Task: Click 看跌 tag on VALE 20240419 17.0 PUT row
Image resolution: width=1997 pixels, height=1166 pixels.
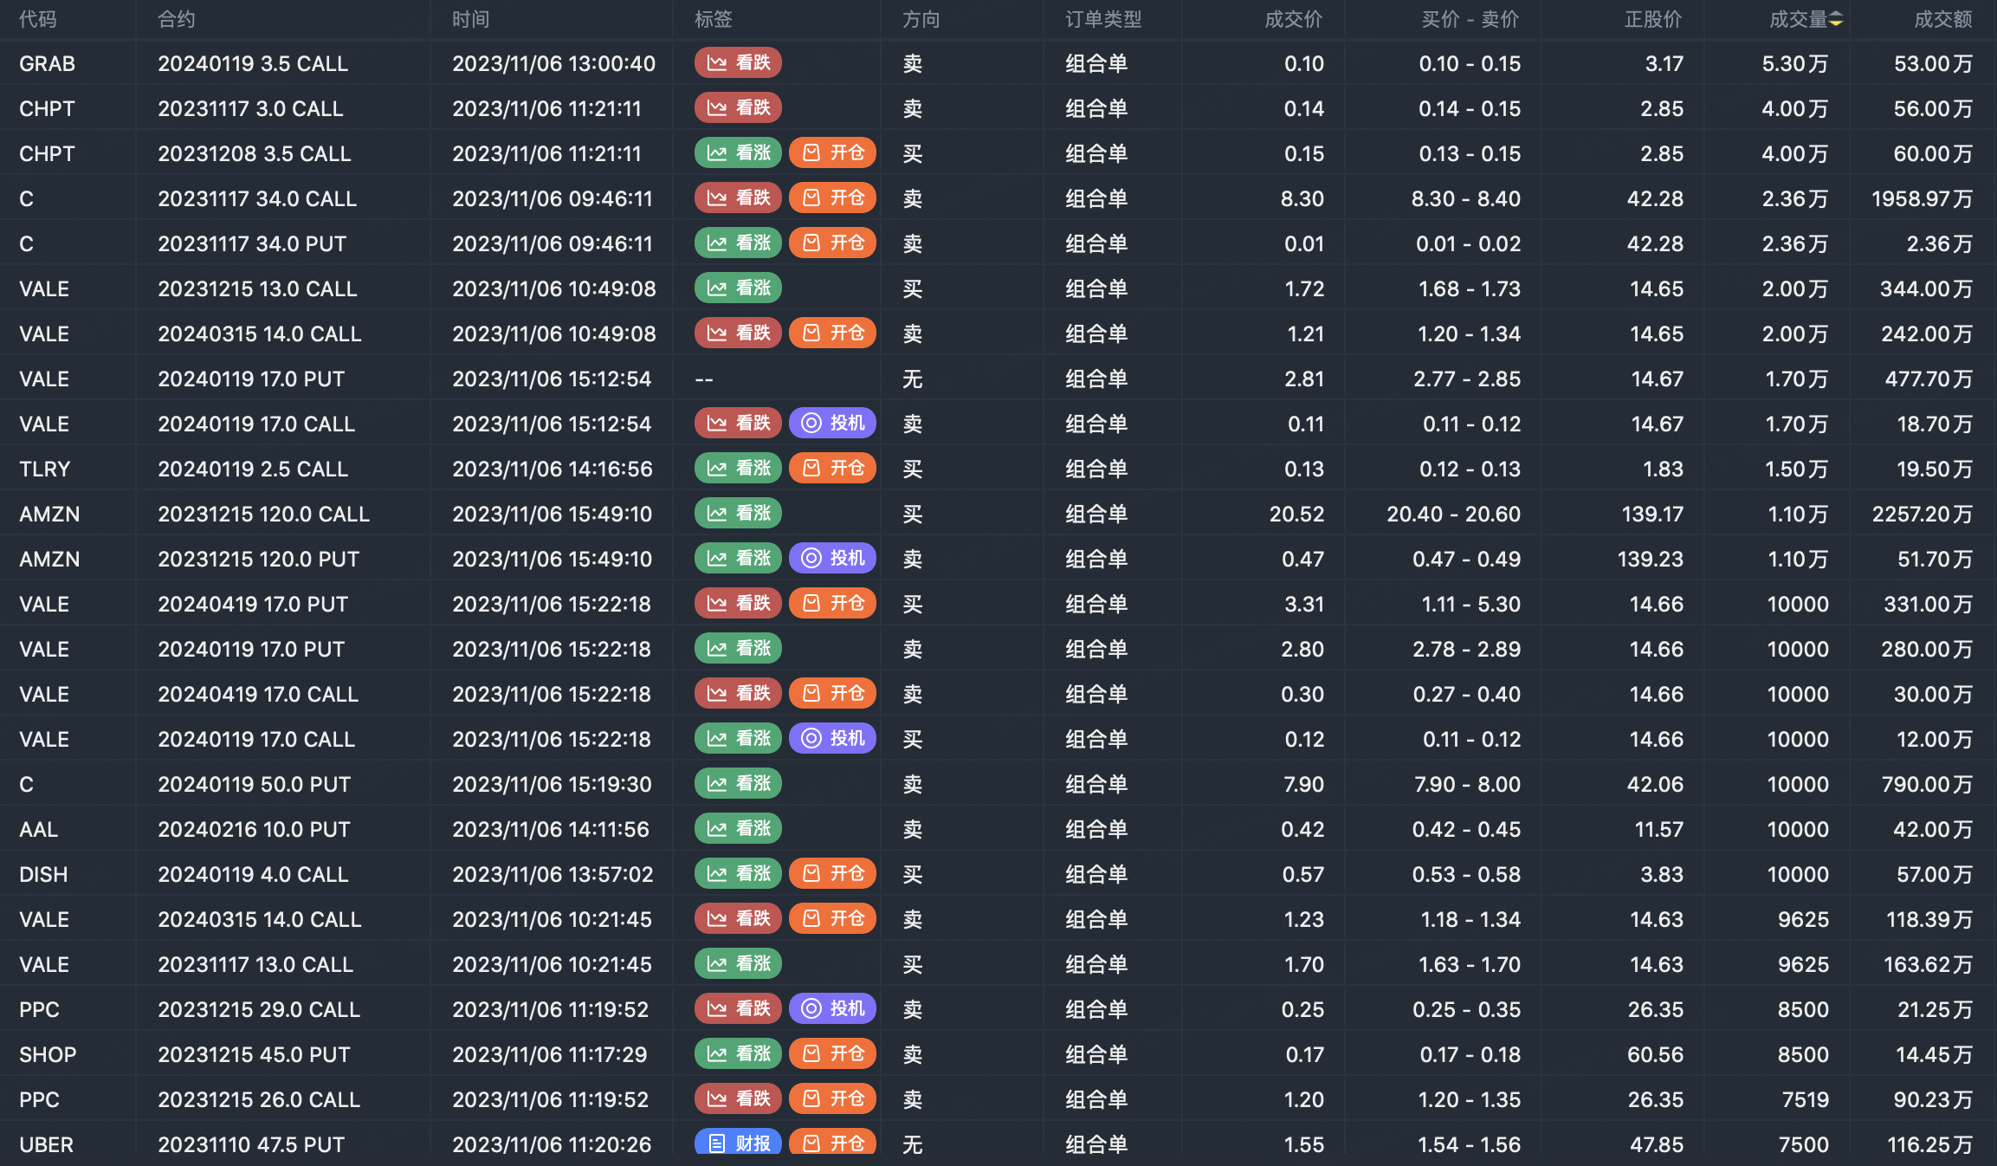Action: coord(739,603)
